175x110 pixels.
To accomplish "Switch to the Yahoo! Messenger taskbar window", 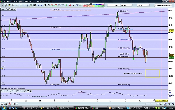I will tap(117, 108).
